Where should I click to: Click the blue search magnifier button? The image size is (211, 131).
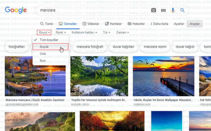coord(182,10)
